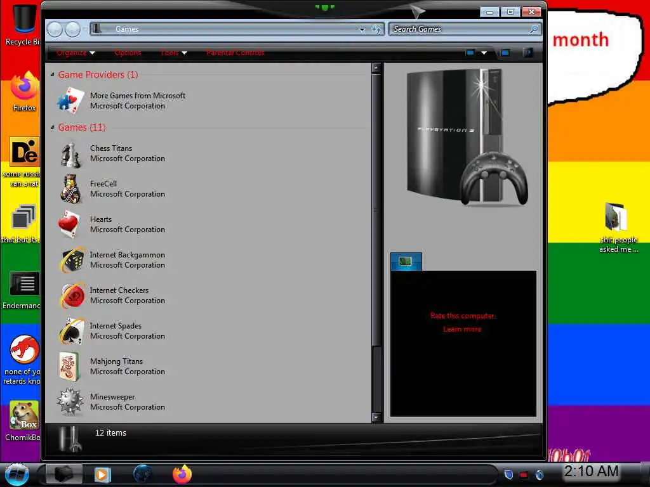
Task: Open the media player taskbar icon
Action: pyautogui.click(x=102, y=474)
